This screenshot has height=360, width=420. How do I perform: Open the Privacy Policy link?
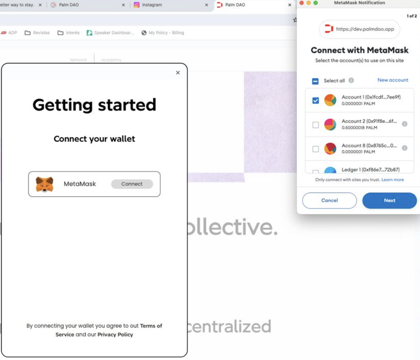tap(115, 334)
